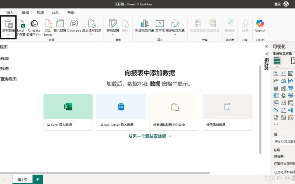
Task: Select the 生成视觉对象 build visual tab icon
Action: coord(277,61)
